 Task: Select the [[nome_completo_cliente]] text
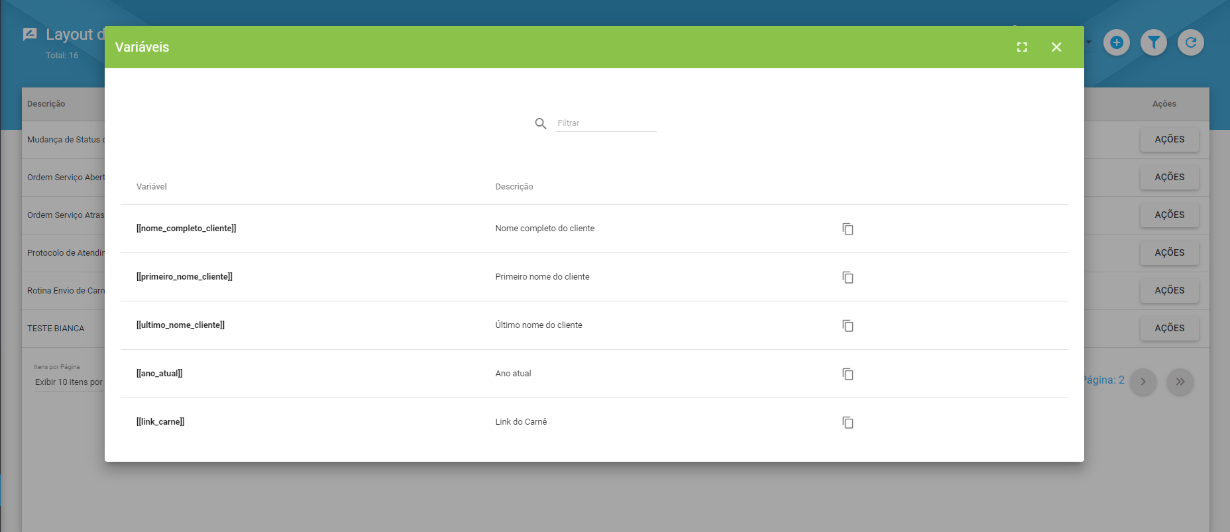(186, 229)
